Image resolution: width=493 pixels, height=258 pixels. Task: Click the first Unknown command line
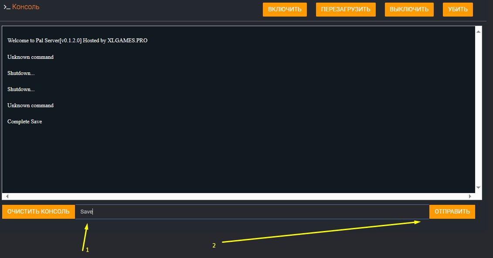click(x=31, y=57)
